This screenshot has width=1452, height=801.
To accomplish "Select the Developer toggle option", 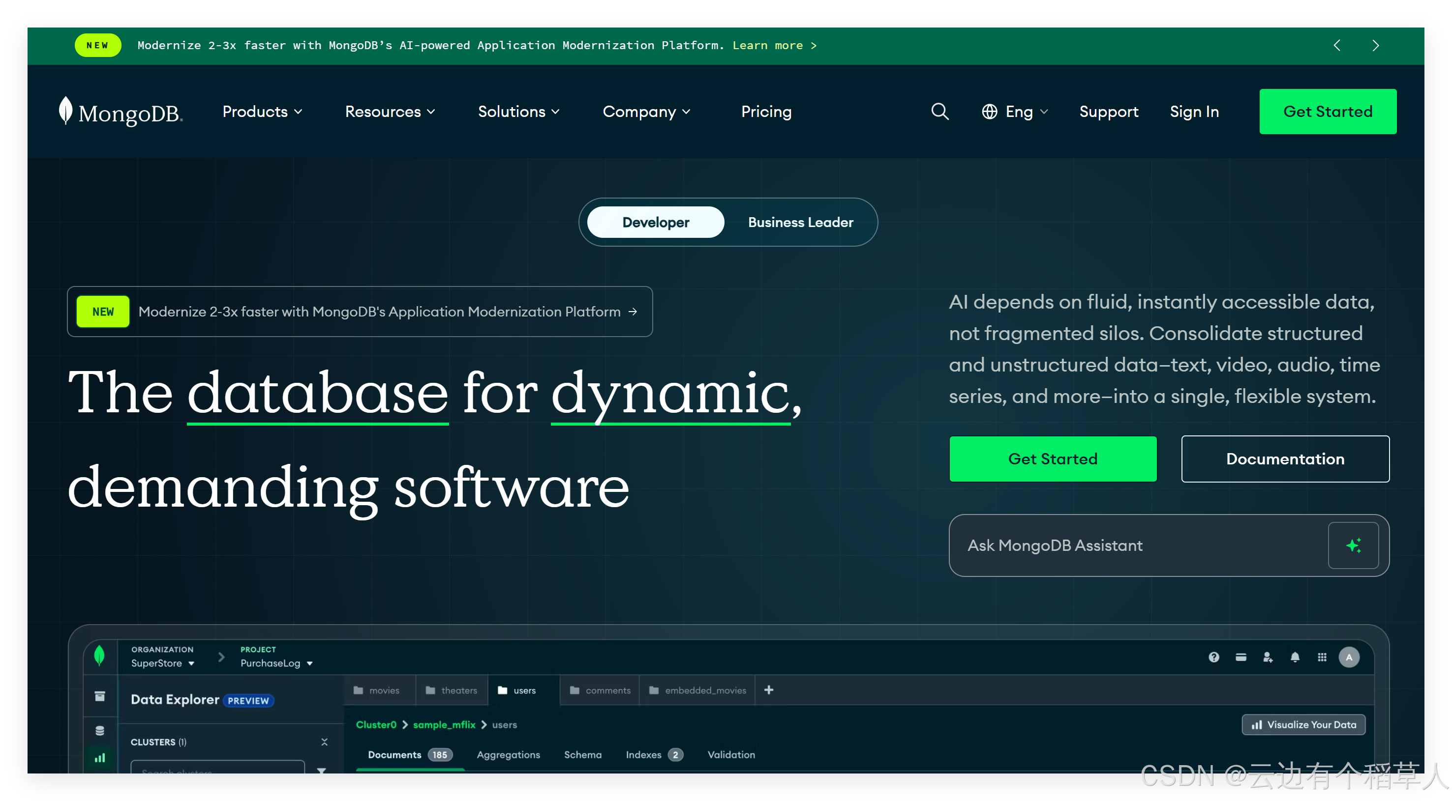I will (x=656, y=223).
